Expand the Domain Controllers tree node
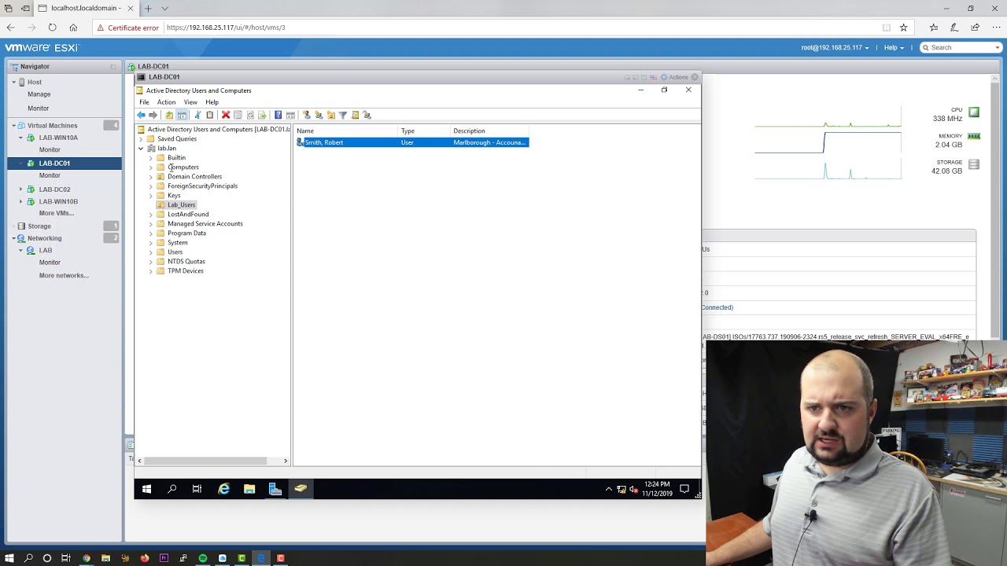 [x=150, y=177]
